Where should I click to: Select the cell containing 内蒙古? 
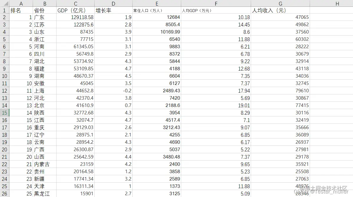click(44, 164)
